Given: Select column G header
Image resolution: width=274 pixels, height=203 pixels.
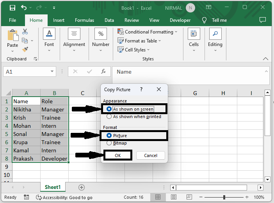Looking at the screenshot, I should coord(195,93).
